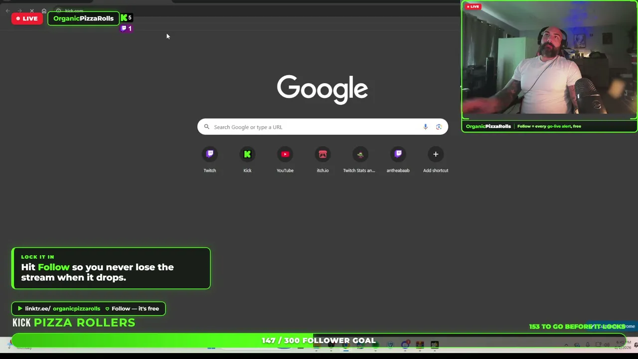Focus the Search Google or type a URL field

[322, 127]
